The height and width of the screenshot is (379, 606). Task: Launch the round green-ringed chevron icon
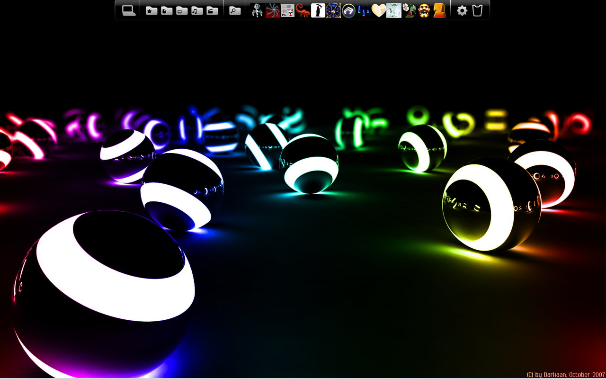tap(348, 10)
